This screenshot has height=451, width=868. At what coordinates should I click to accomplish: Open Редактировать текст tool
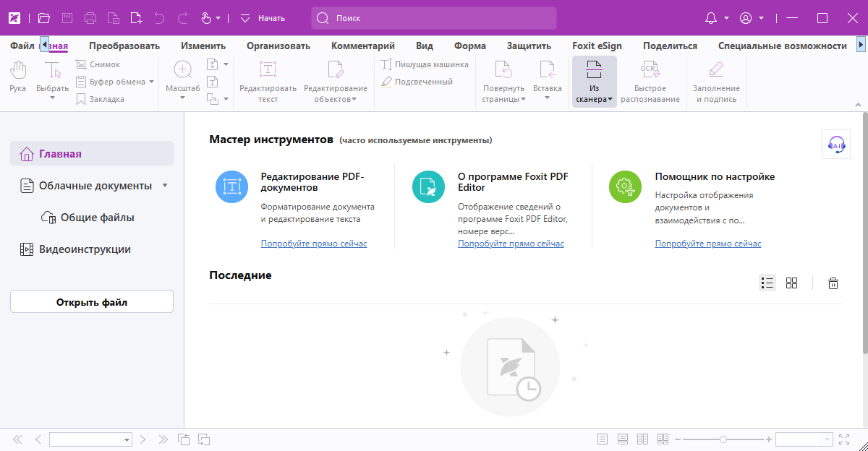coord(268,81)
